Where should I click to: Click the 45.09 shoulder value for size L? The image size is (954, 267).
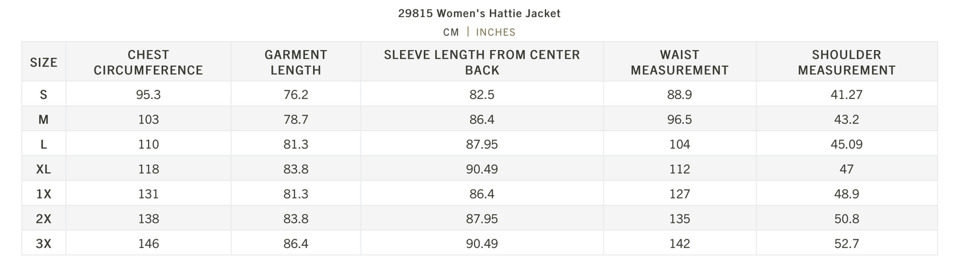click(846, 144)
